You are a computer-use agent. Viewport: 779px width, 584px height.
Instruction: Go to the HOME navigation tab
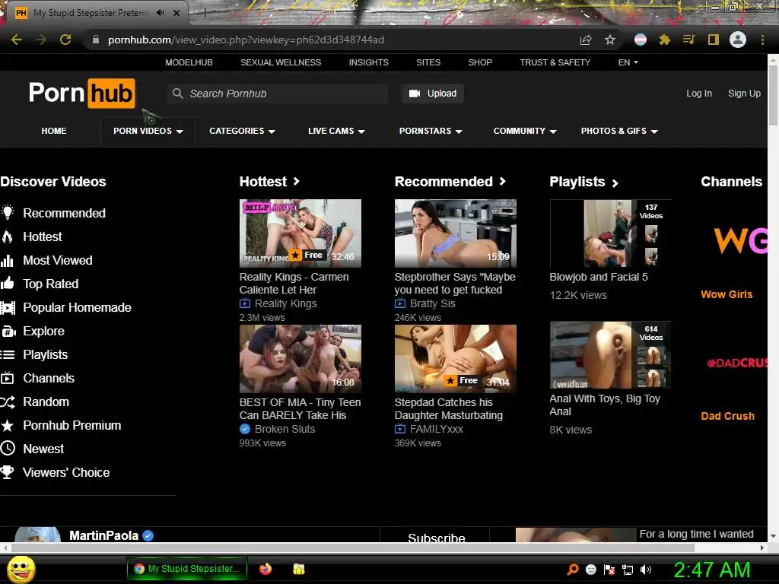(x=54, y=131)
